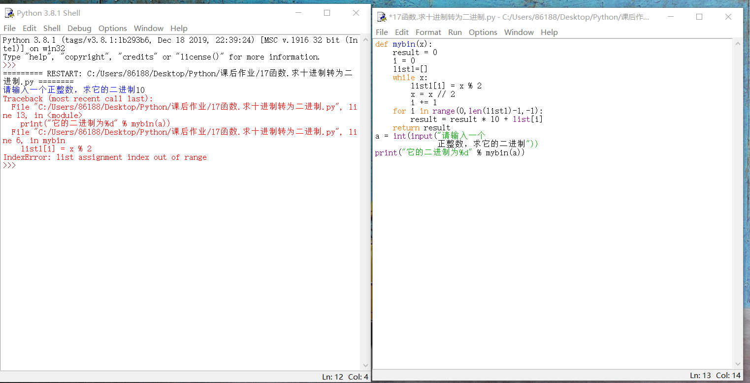750x383 pixels.
Task: Open Edit menu in Python Shell window
Action: [30, 29]
